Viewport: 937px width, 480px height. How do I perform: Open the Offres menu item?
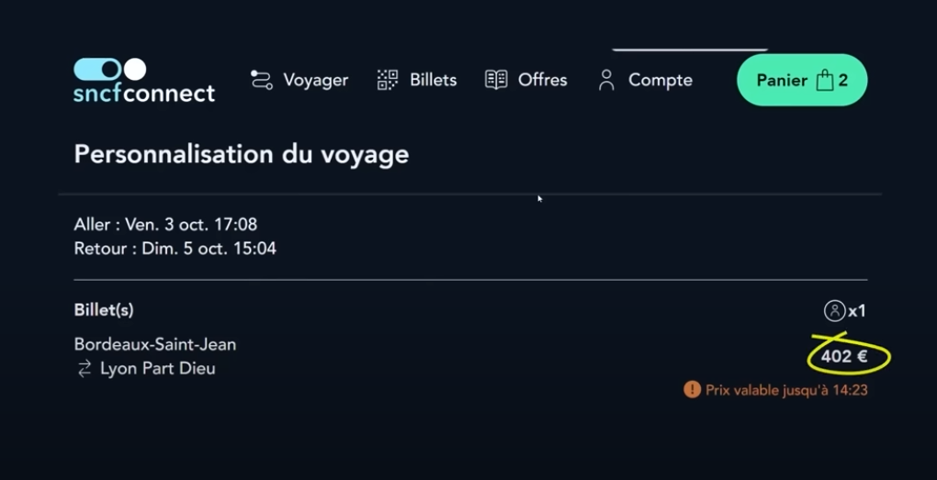click(x=525, y=80)
